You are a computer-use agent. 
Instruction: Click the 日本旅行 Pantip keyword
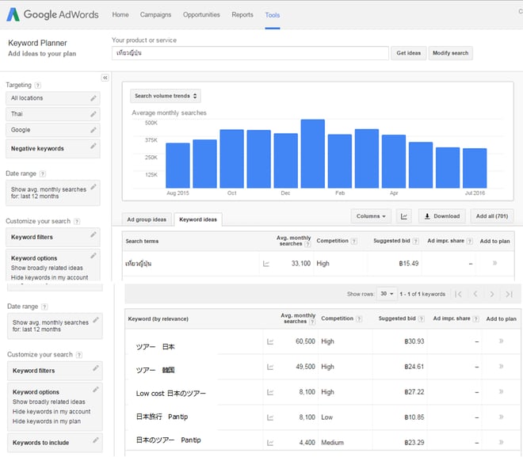162,417
